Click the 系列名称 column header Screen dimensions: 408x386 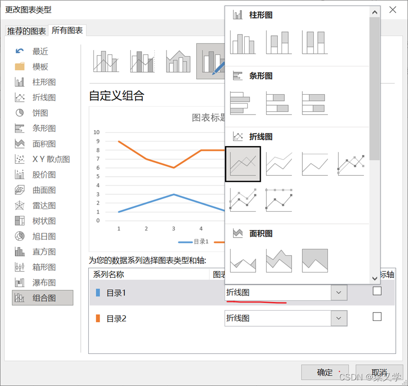(x=149, y=274)
